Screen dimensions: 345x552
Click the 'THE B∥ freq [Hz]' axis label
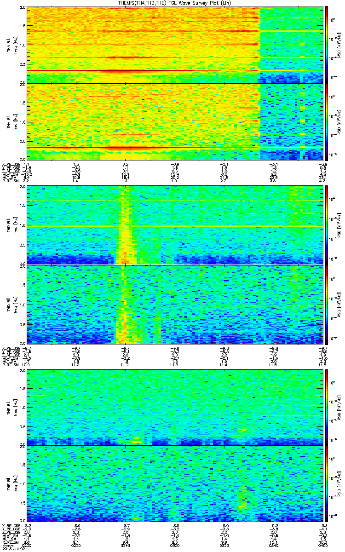click(x=11, y=484)
